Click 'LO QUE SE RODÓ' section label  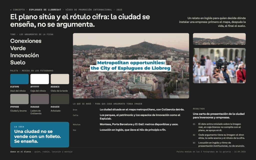click(x=107, y=104)
